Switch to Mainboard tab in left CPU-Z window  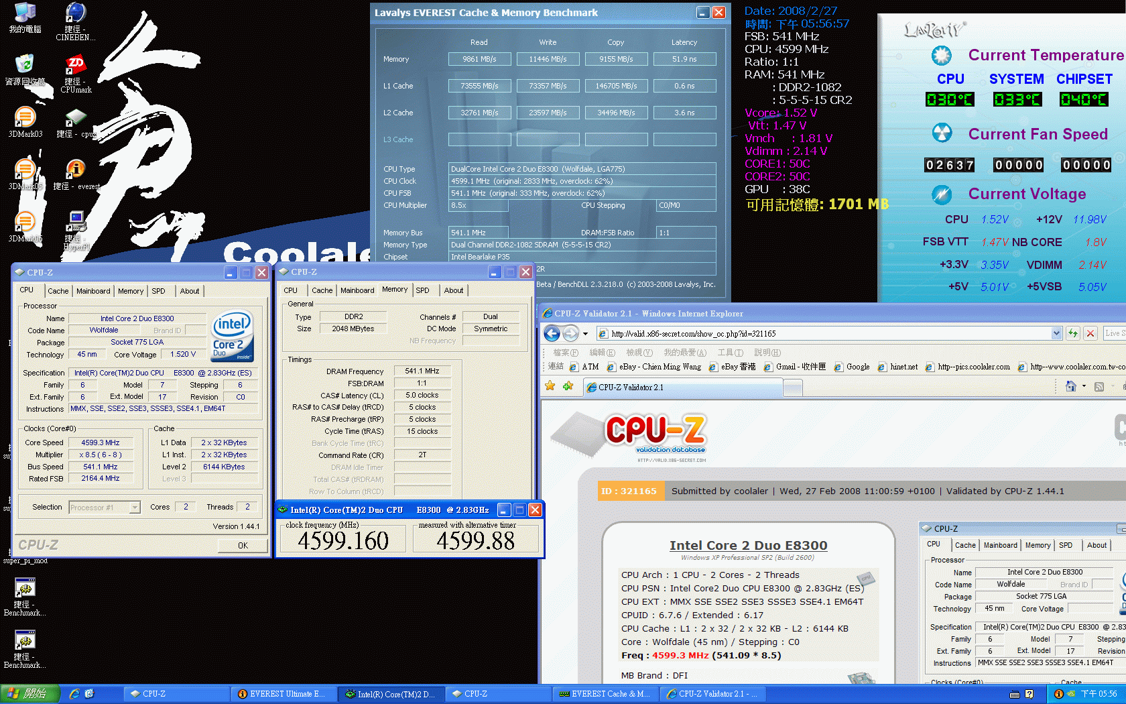[x=93, y=291]
